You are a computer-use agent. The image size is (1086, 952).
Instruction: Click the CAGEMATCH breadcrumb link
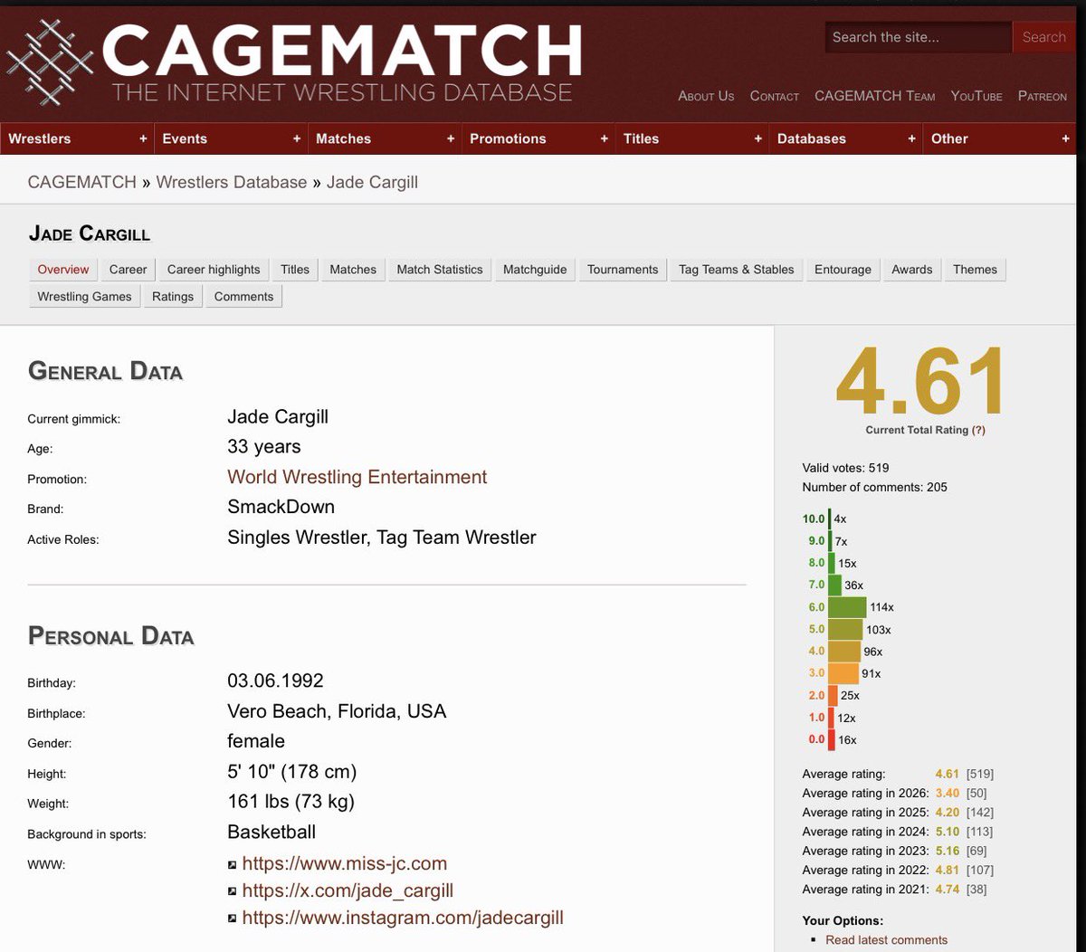pos(81,182)
